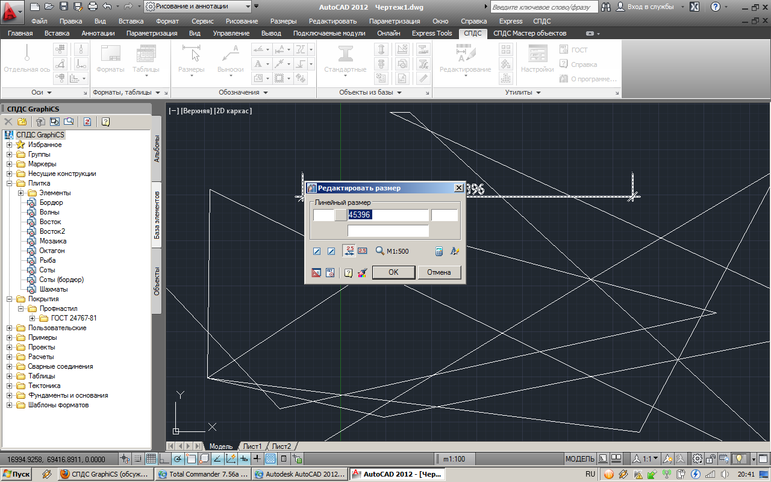The image size is (771, 482).
Task: Expand the Избранное tree node
Action: tap(9, 145)
